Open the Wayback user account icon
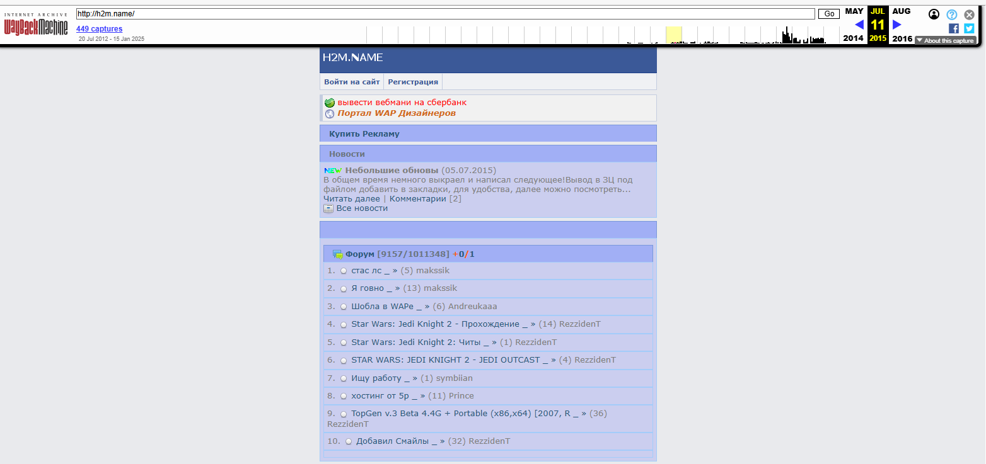 [934, 14]
